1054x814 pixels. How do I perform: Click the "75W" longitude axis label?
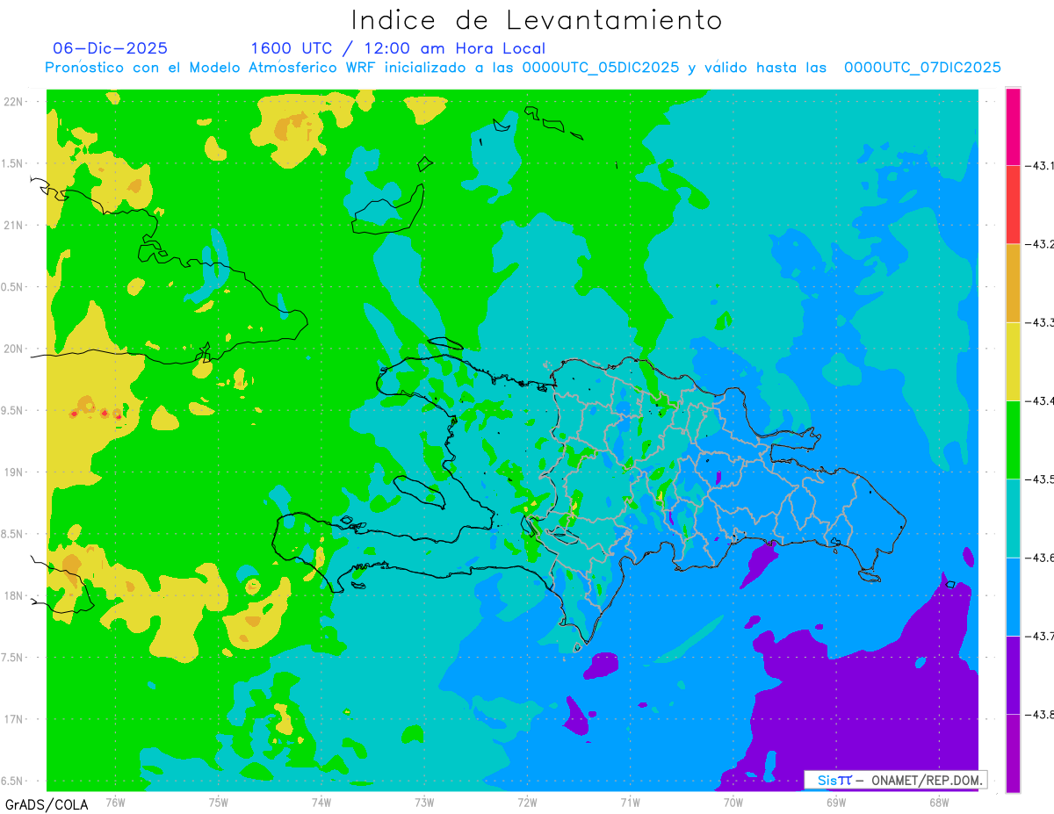coord(218,801)
